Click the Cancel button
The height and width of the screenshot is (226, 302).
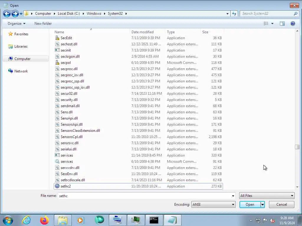[282, 205]
